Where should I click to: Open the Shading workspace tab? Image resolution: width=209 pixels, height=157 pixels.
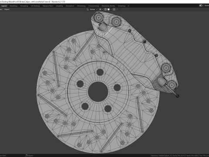(x=60, y=6)
